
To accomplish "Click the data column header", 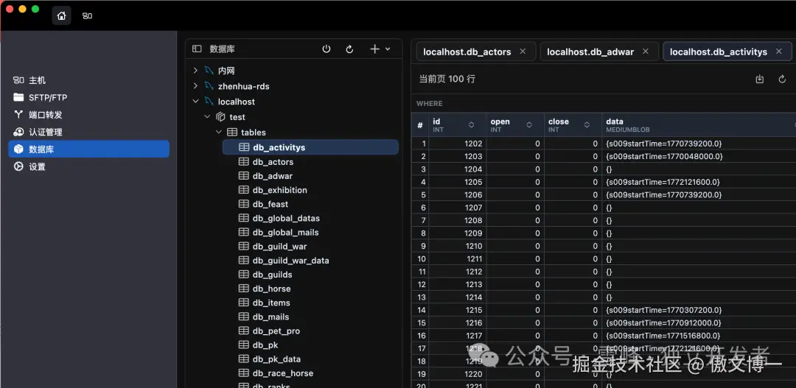I will [x=699, y=124].
